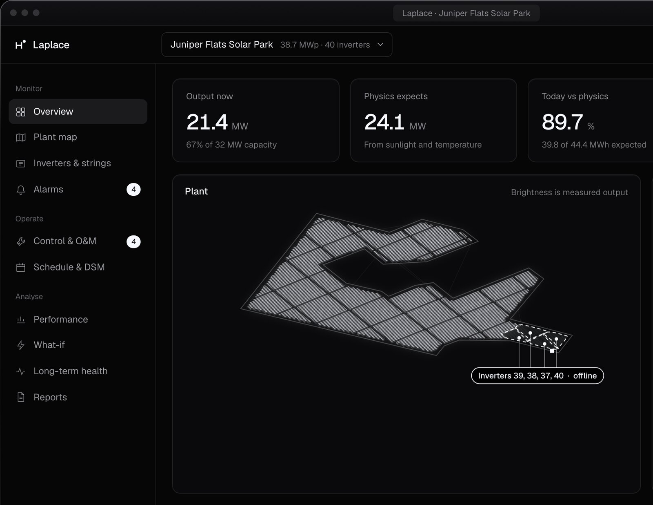Click the 38.7 MWp · 40 inverters text
The height and width of the screenshot is (505, 653).
(x=325, y=45)
